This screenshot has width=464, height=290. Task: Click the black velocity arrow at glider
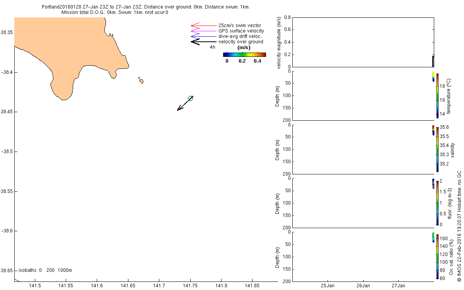tap(184, 104)
